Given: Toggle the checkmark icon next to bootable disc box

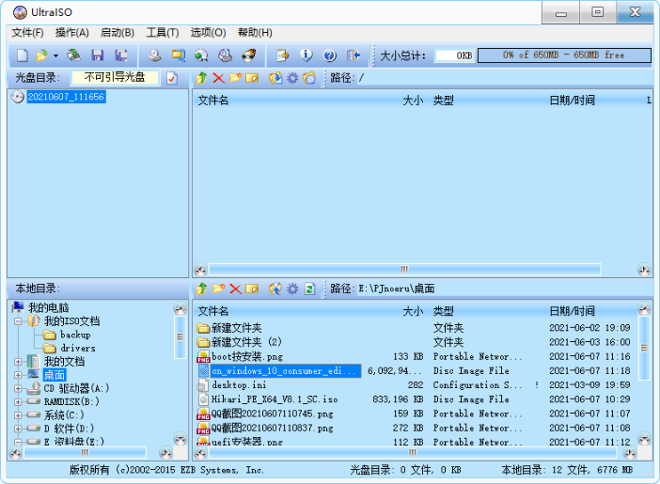Looking at the screenshot, I should click(172, 78).
